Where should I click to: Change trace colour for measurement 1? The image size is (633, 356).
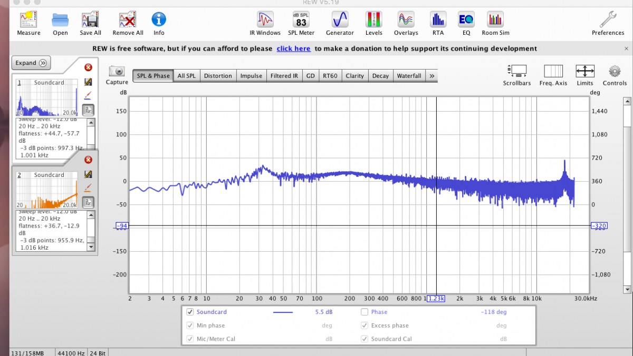88,95
